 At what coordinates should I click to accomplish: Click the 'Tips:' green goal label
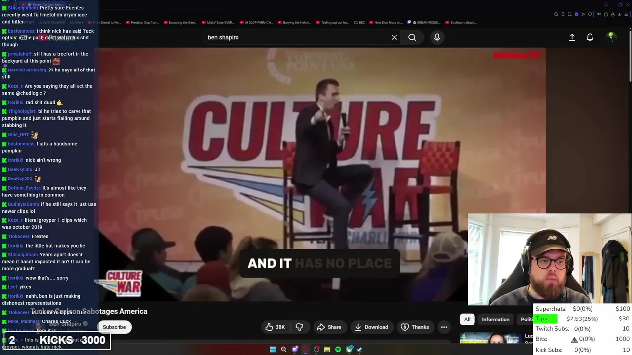(x=542, y=319)
